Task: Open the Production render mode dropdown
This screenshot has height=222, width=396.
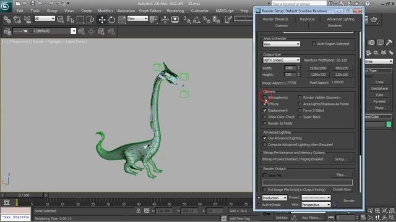Action: tap(274, 198)
